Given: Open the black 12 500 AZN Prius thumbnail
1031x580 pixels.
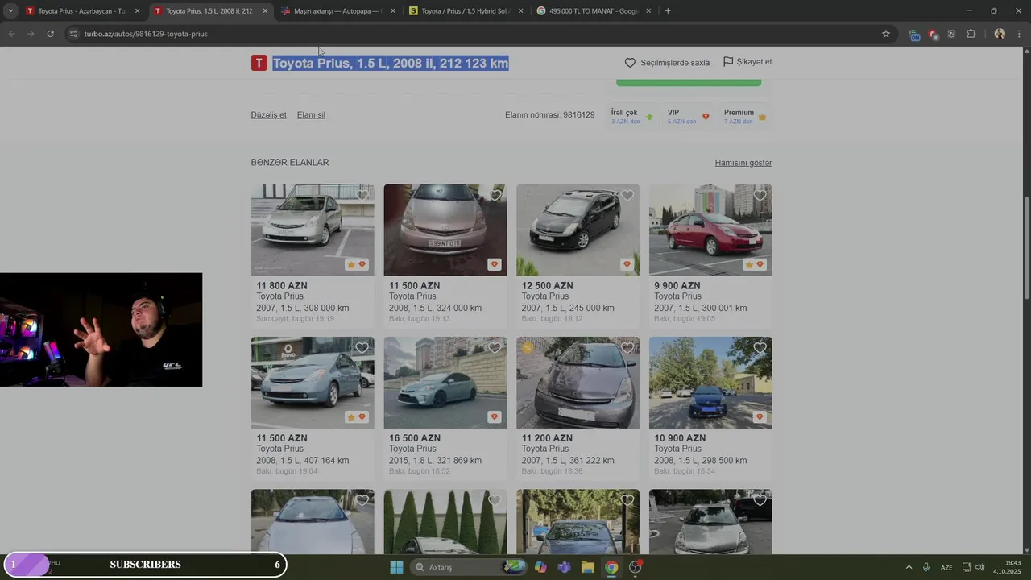Looking at the screenshot, I should point(578,230).
